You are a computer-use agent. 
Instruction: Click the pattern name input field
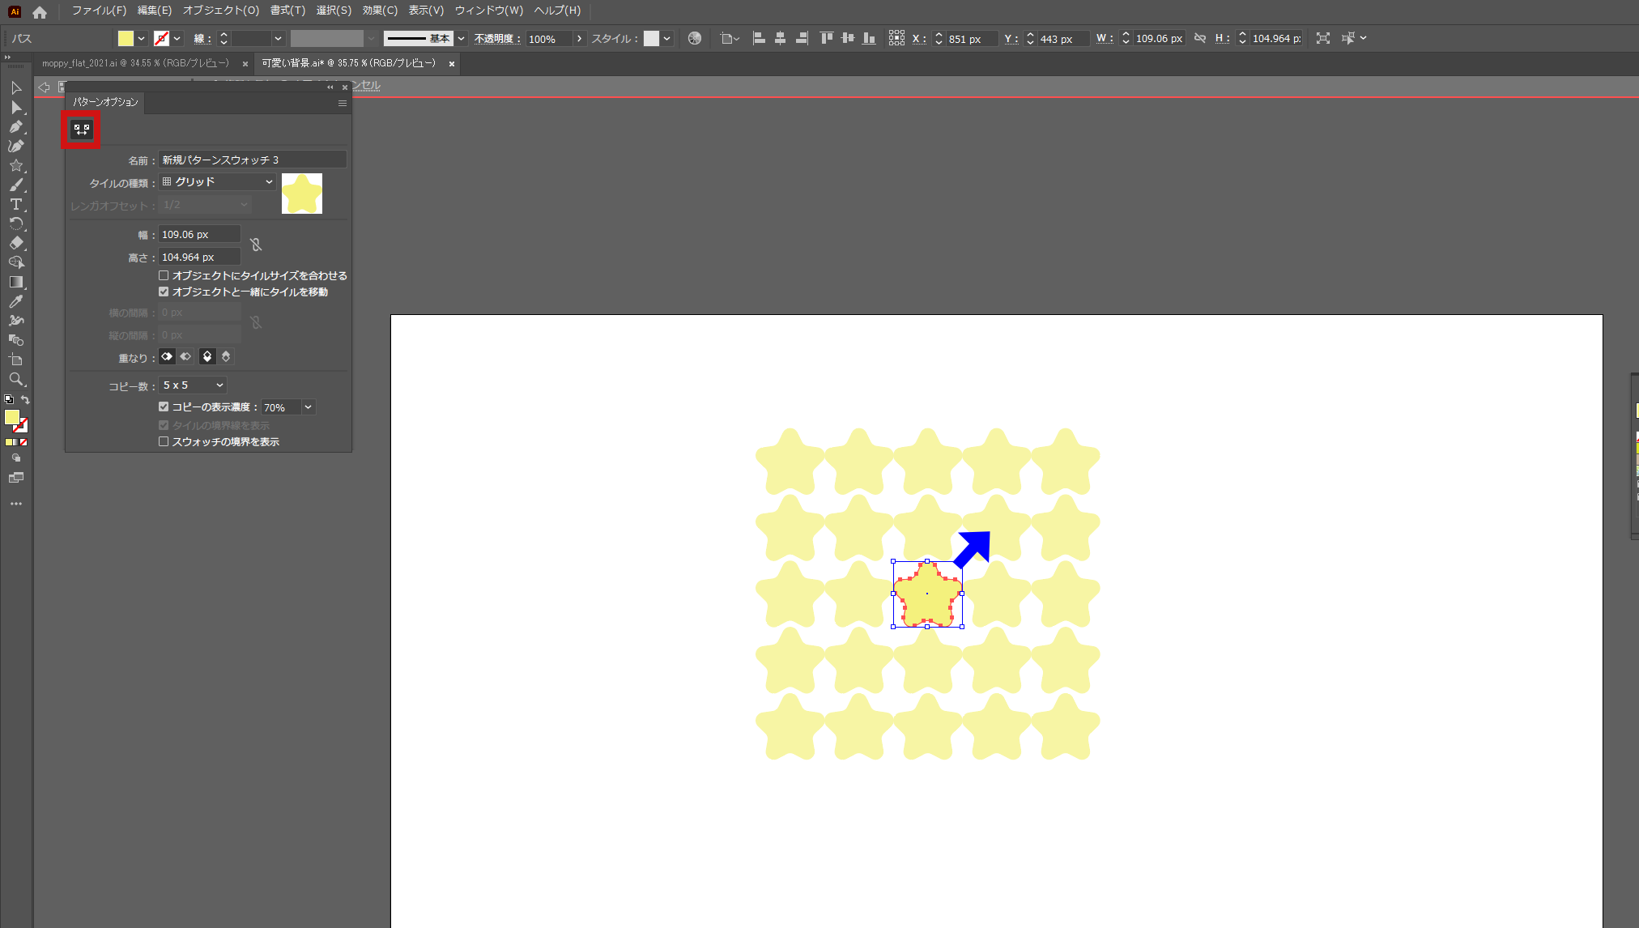(252, 159)
